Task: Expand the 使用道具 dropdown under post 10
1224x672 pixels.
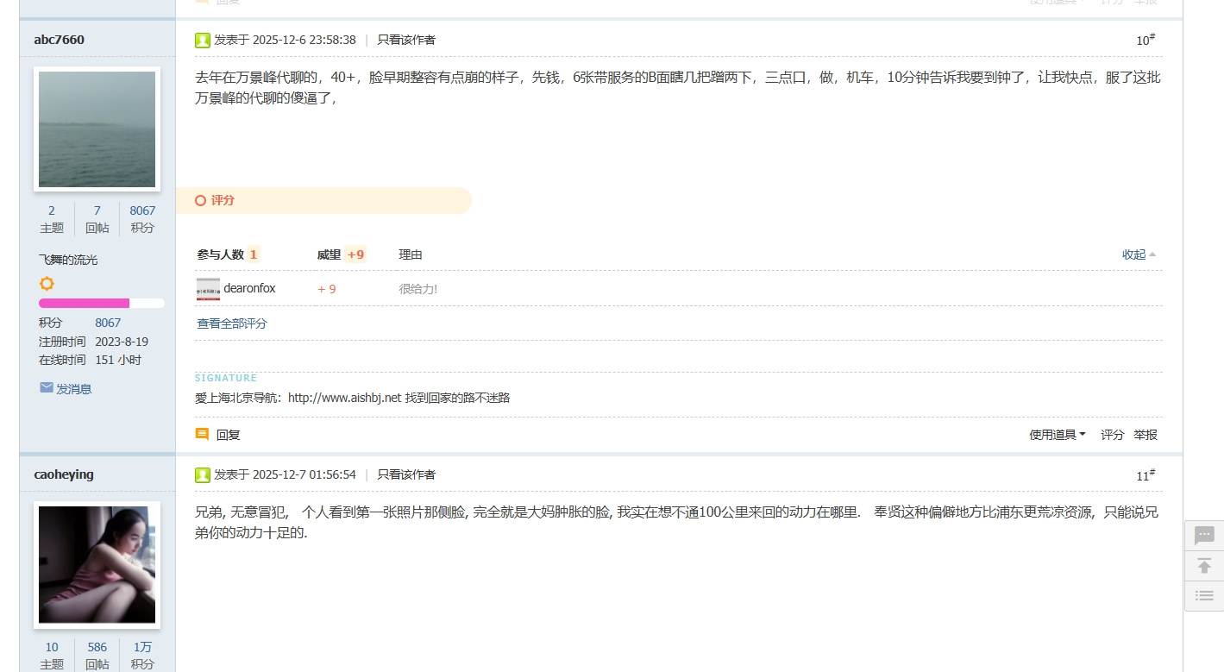Action: (x=1054, y=435)
